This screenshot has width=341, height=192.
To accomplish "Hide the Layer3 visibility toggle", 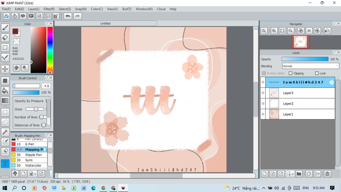I will [x=263, y=93].
